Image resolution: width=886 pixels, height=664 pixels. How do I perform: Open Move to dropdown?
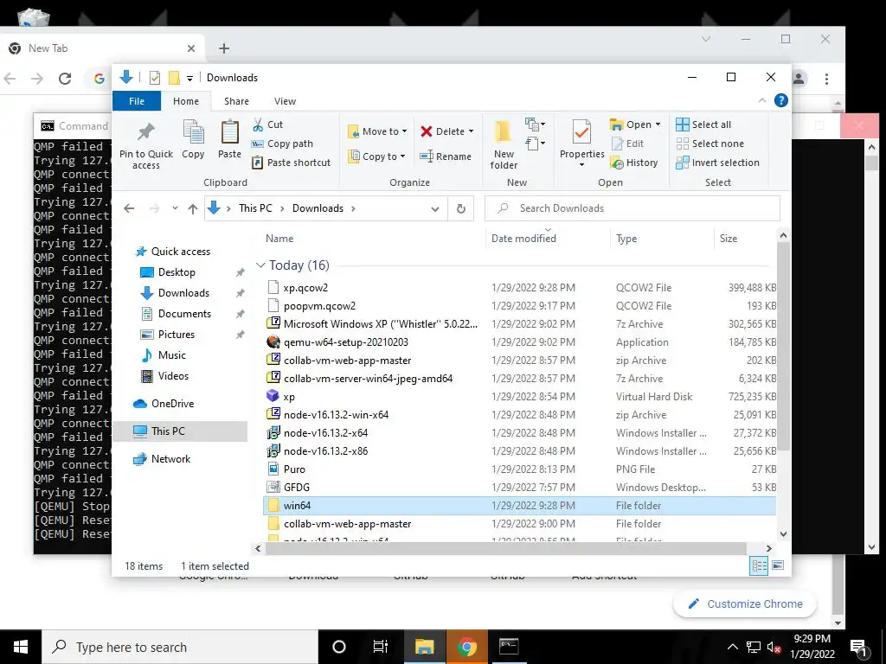377,131
